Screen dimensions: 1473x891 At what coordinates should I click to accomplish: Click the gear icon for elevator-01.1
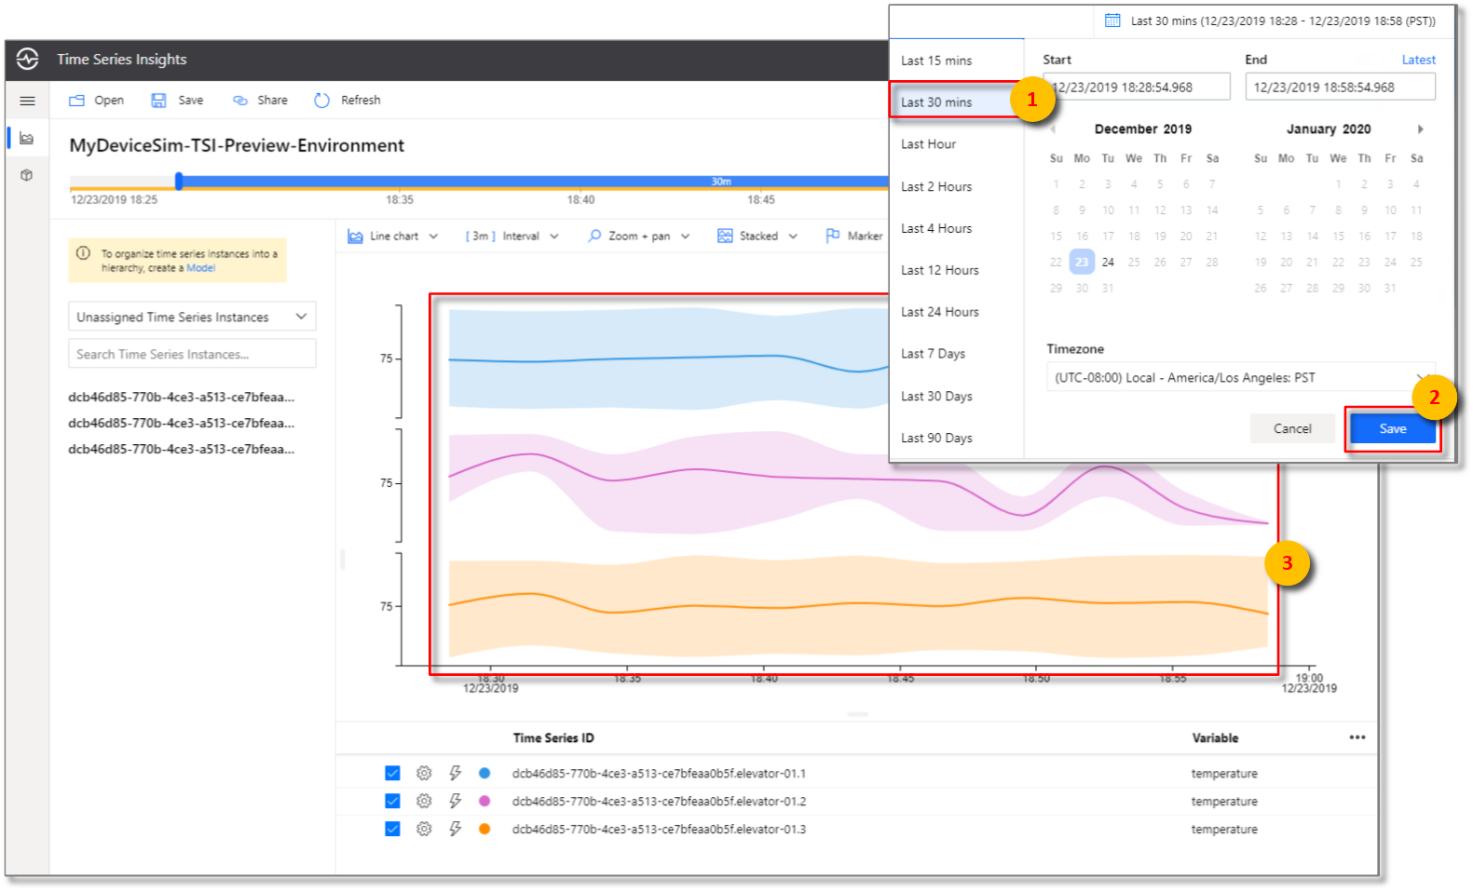(424, 773)
